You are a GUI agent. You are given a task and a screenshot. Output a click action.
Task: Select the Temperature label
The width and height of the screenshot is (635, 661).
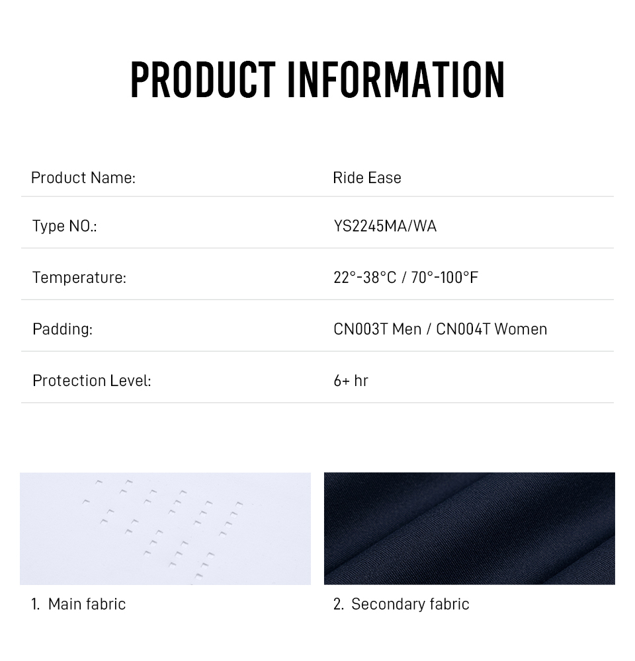[79, 278]
